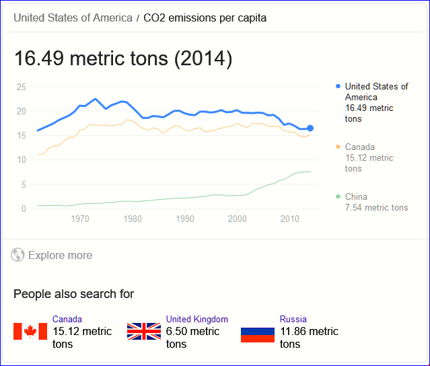
Task: Click the 16.49 metric tons (2014) headline
Action: click(x=123, y=59)
